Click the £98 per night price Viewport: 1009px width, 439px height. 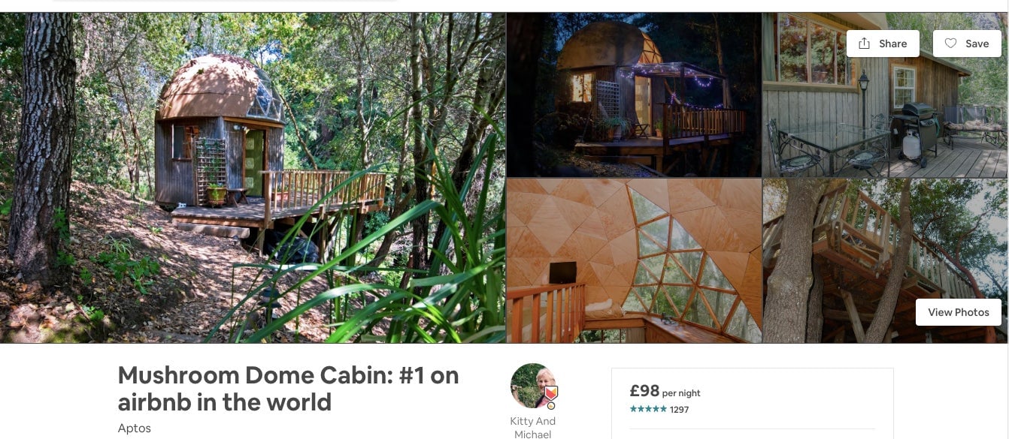click(x=665, y=391)
